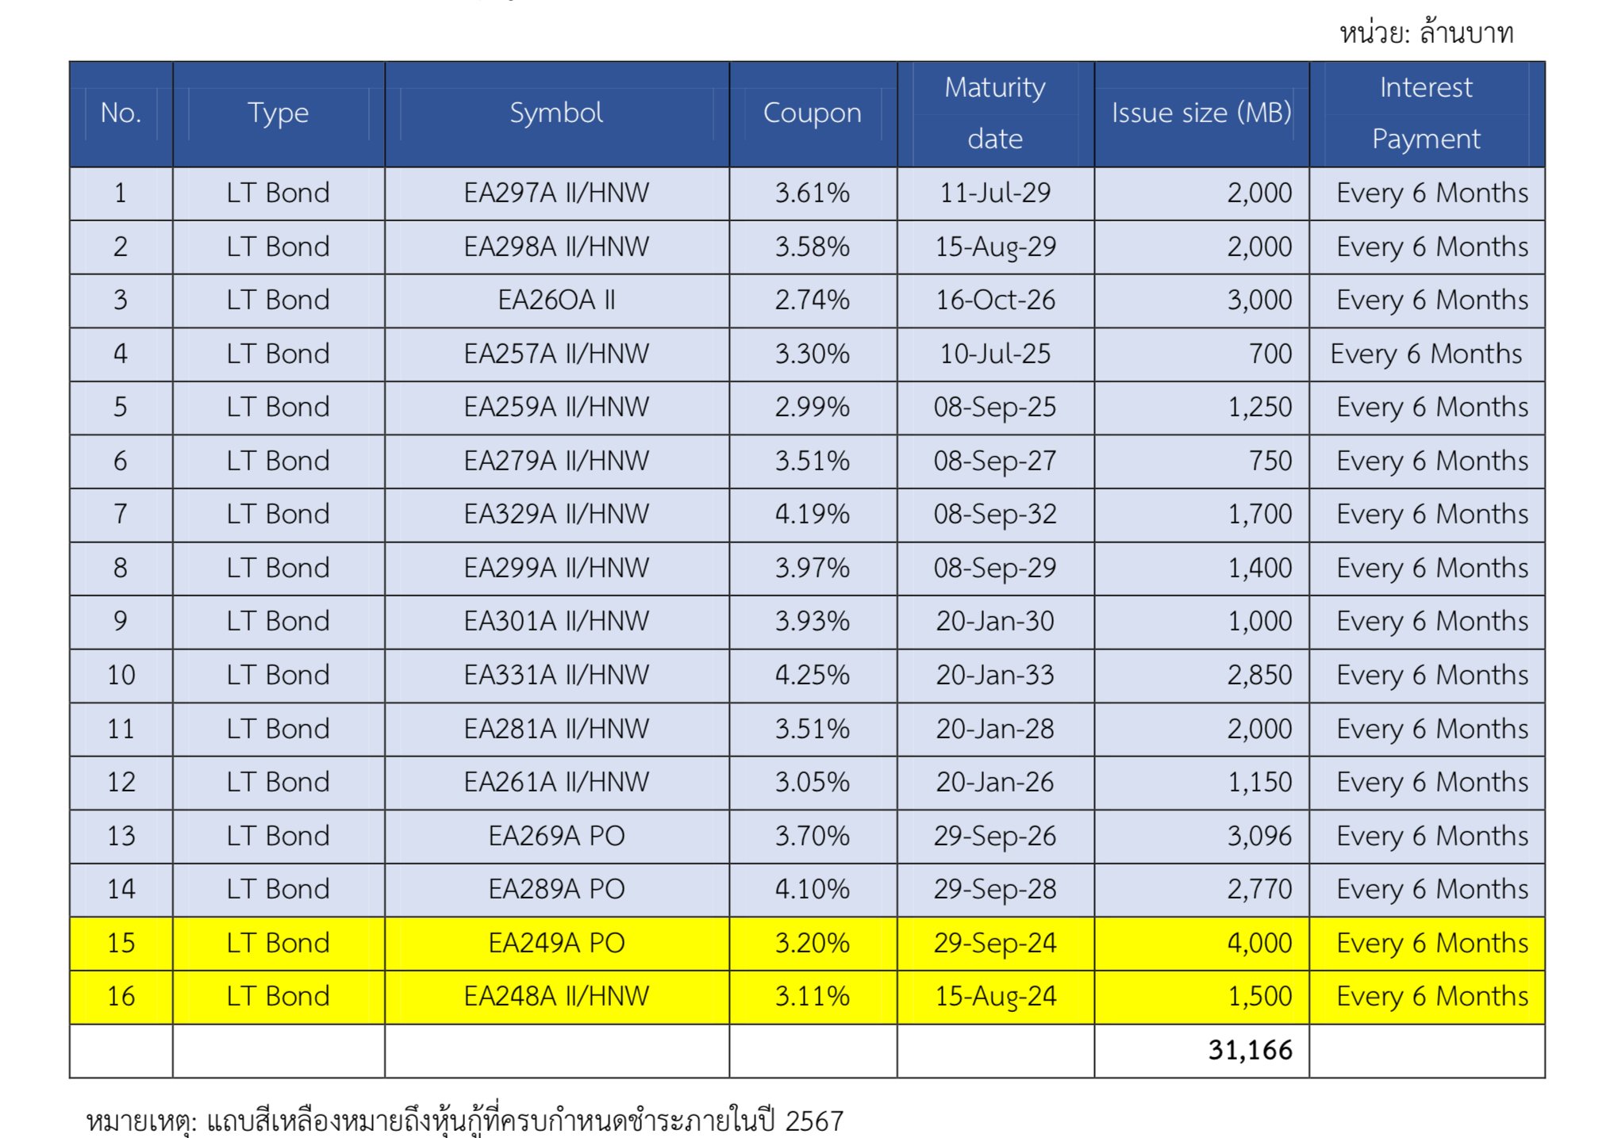Click issue size 1,500
The image size is (1610, 1138).
click(x=1260, y=997)
